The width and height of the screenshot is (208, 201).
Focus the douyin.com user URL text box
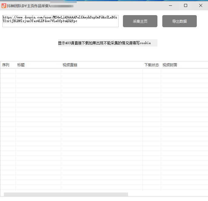pyautogui.click(x=61, y=21)
